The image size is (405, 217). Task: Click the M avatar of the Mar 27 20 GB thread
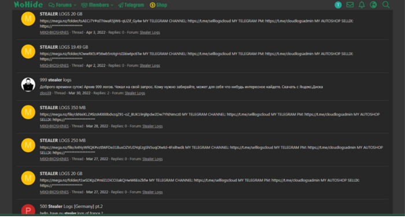[28, 178]
